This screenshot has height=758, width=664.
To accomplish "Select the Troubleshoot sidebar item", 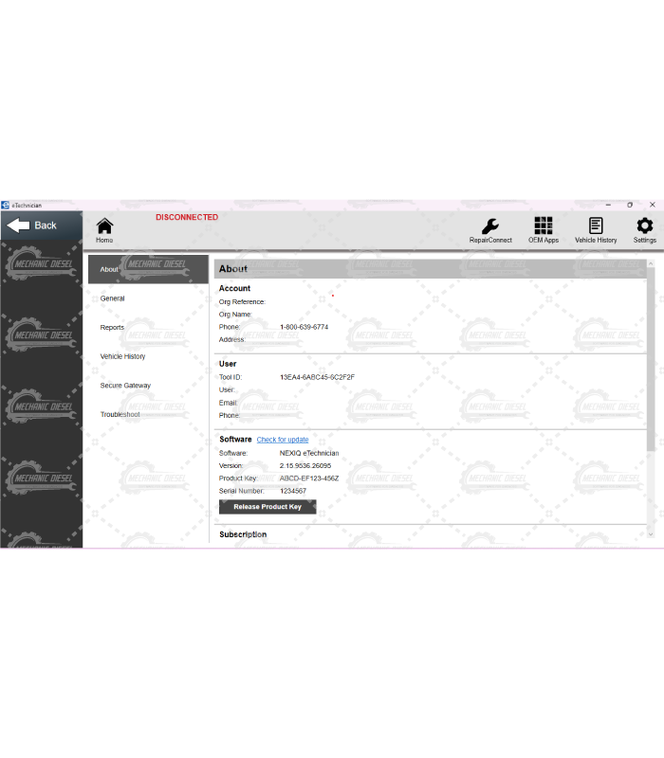I will click(x=120, y=415).
